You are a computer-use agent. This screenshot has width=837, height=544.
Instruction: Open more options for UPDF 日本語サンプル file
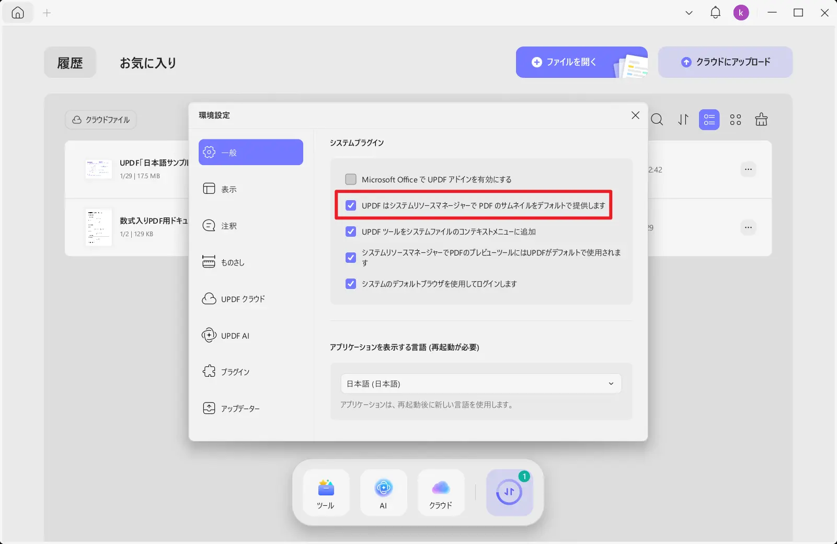pyautogui.click(x=748, y=169)
